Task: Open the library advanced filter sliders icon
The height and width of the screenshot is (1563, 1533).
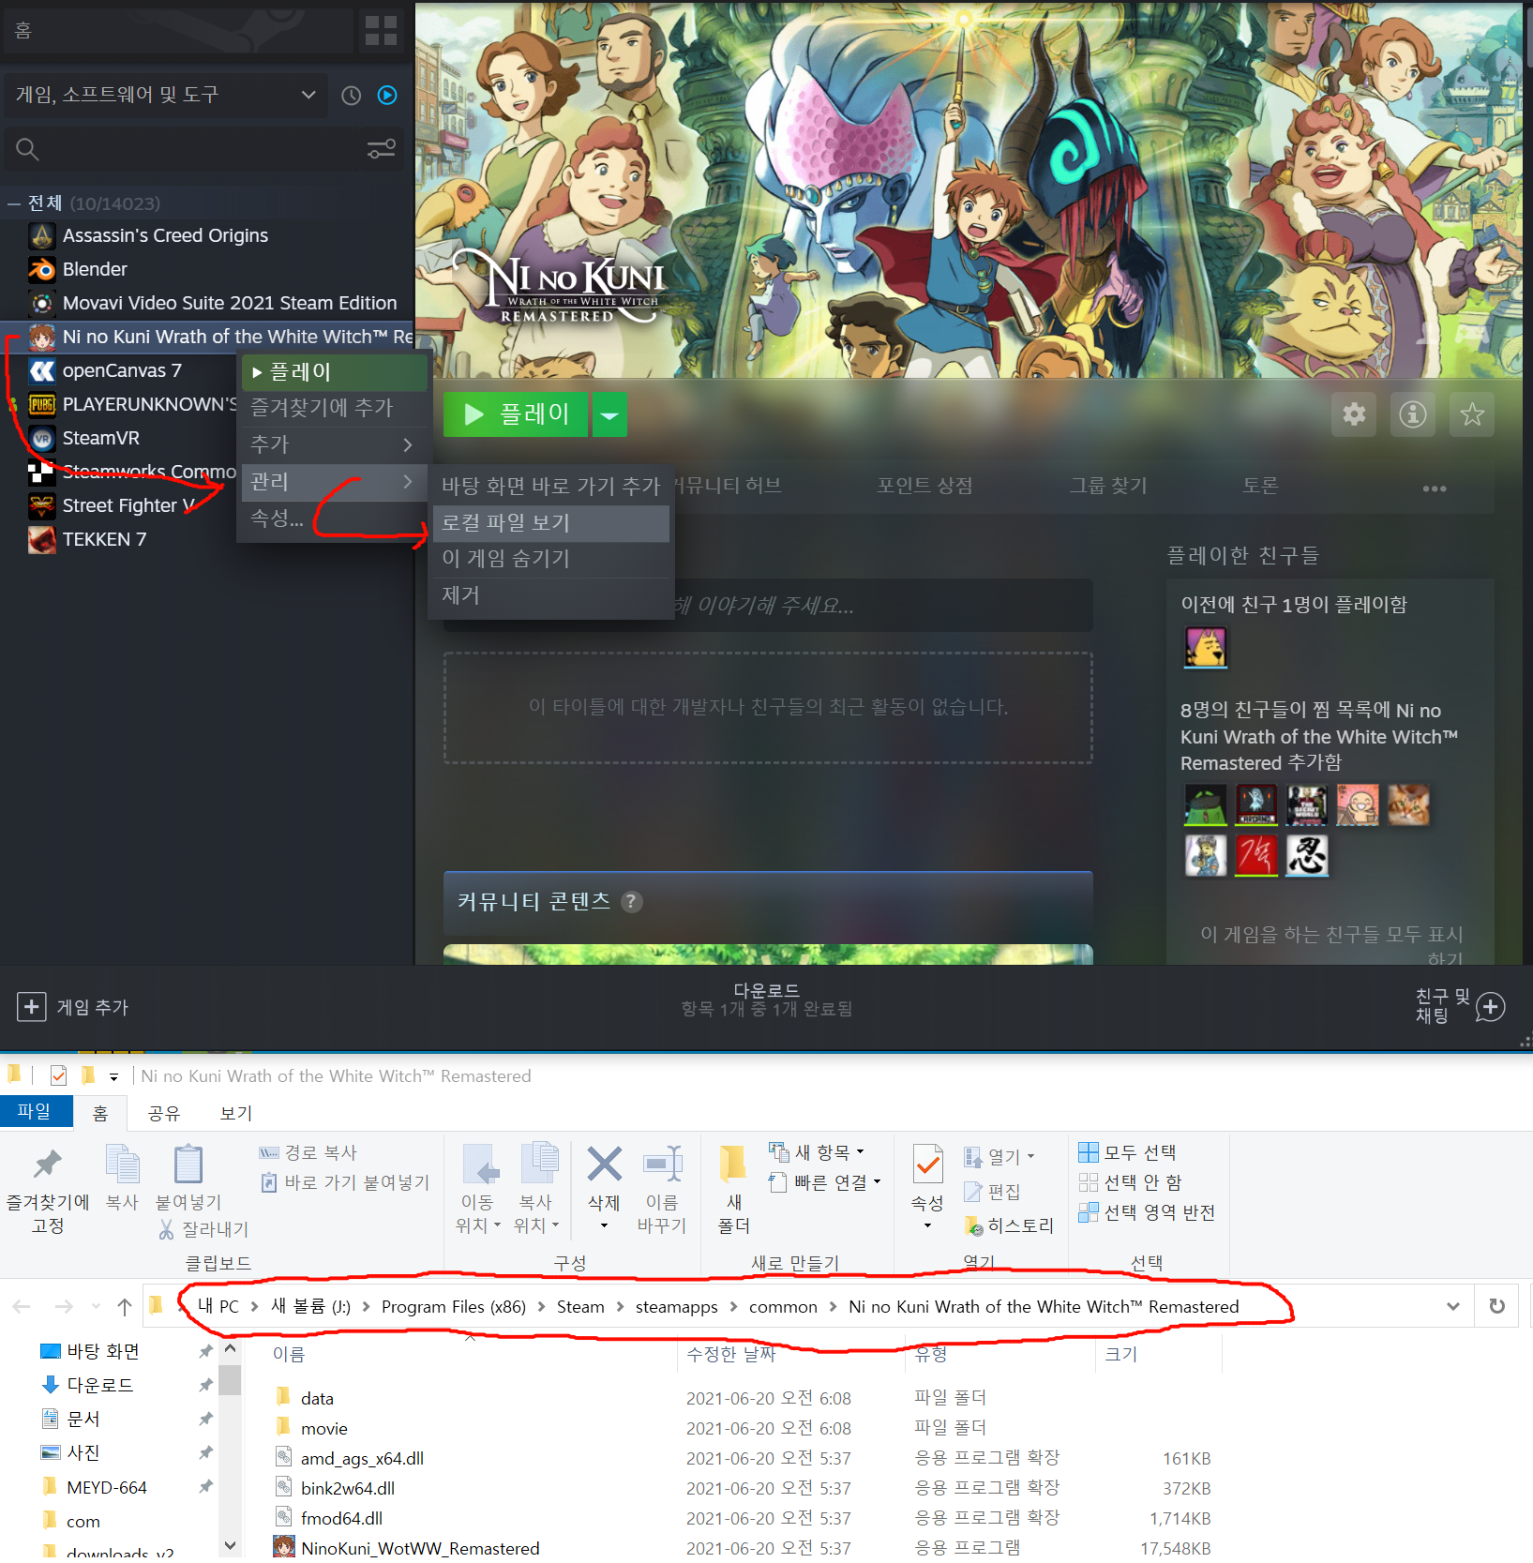Action: click(x=381, y=149)
